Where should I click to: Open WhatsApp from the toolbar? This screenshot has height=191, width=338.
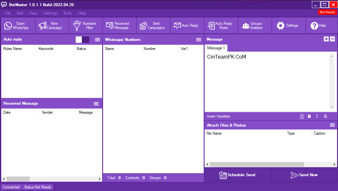coord(18,26)
